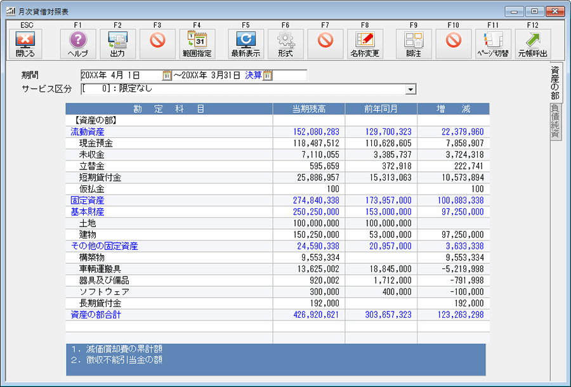Switch to the 資産の部 vertical tab
Image resolution: width=571 pixels, height=387 pixels.
pos(555,82)
